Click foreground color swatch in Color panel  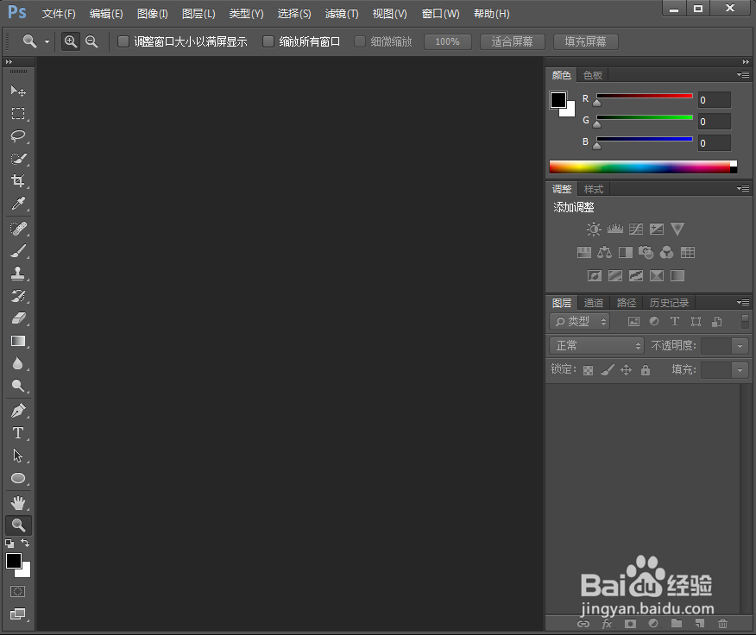point(558,100)
